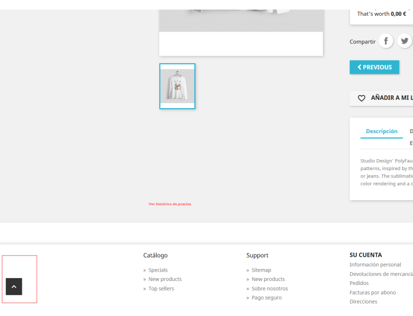Visit Top sellers link
The height and width of the screenshot is (316, 413).
click(x=161, y=289)
